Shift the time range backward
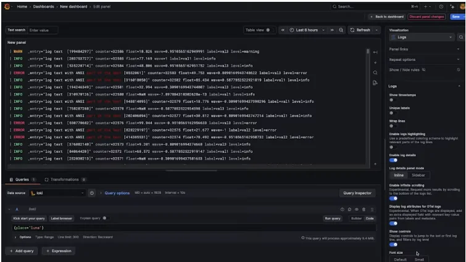The width and height of the screenshot is (466, 262). pos(283,30)
